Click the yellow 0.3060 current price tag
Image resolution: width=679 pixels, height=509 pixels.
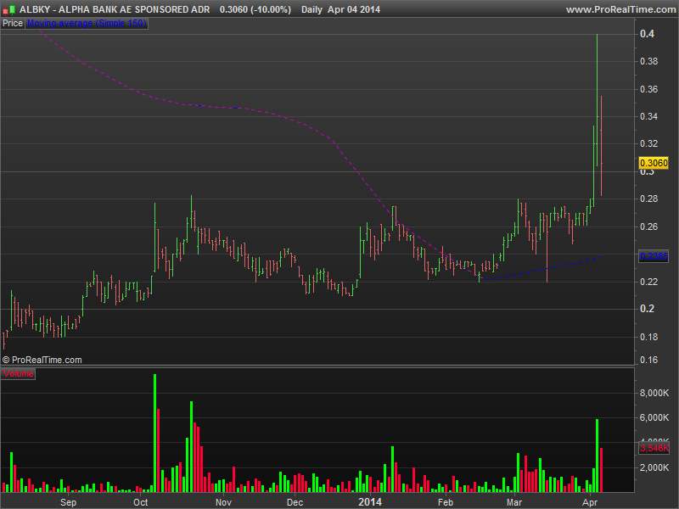pos(654,163)
